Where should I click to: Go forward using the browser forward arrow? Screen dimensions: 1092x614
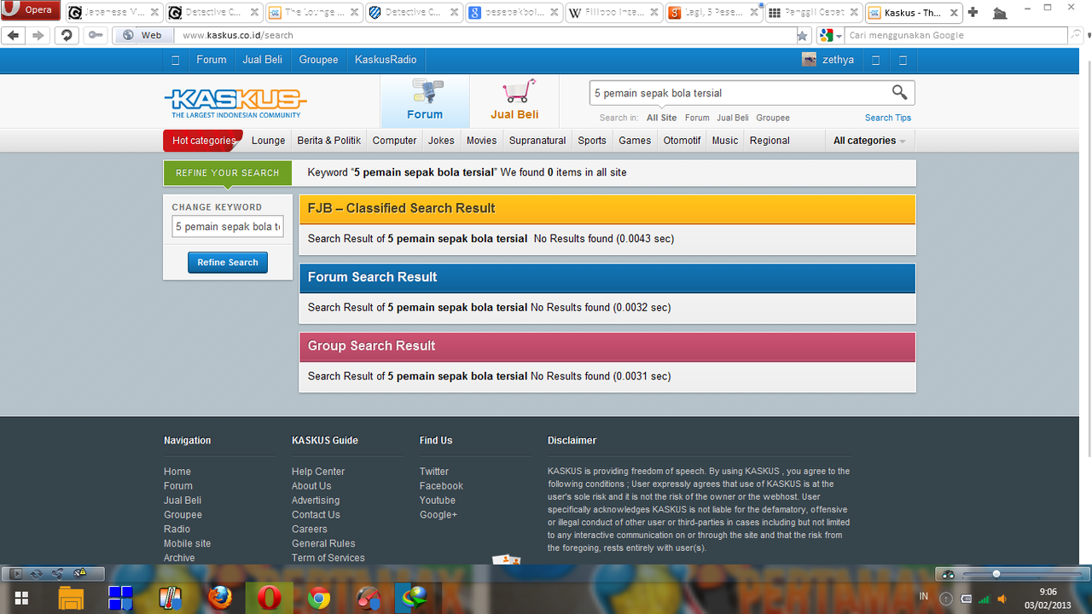pyautogui.click(x=38, y=35)
